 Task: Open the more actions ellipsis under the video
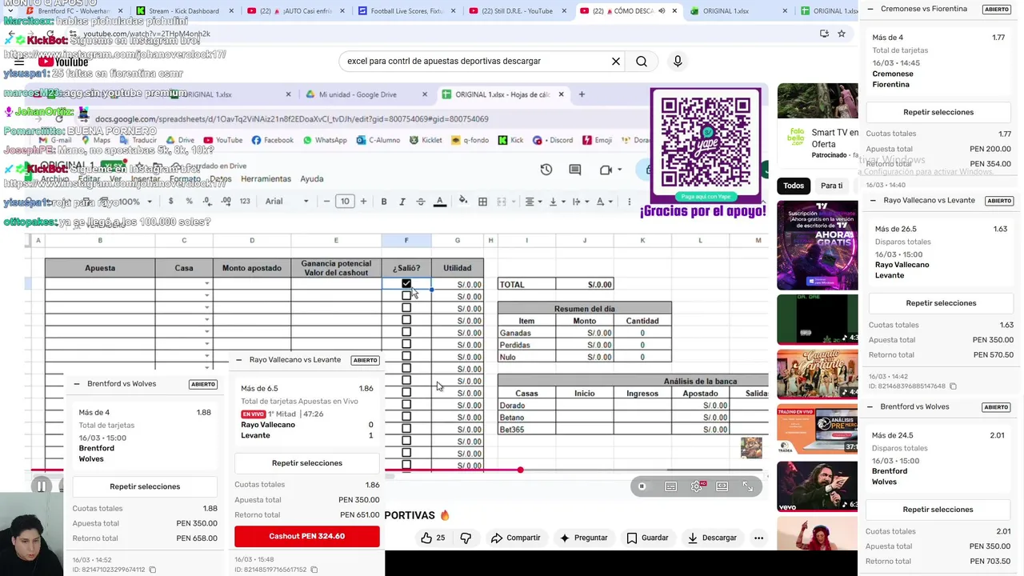click(x=758, y=538)
